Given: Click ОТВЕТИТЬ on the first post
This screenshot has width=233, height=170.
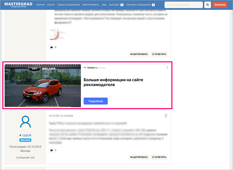Looking at the screenshot, I should (x=159, y=54).
